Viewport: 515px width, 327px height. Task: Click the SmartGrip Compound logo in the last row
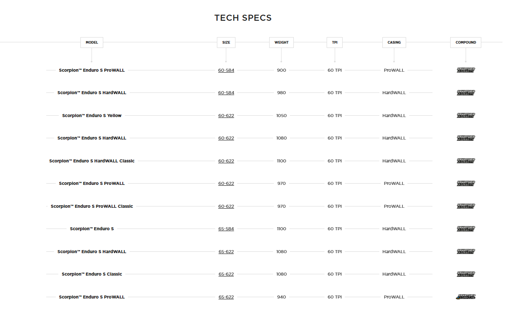466,297
